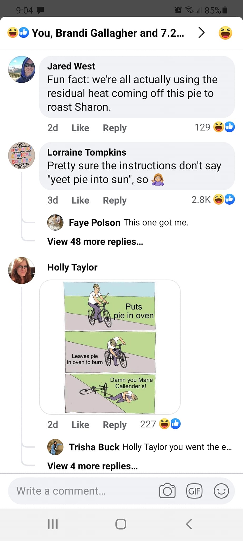Open Holly Taylor's bike meme image

tap(110, 347)
